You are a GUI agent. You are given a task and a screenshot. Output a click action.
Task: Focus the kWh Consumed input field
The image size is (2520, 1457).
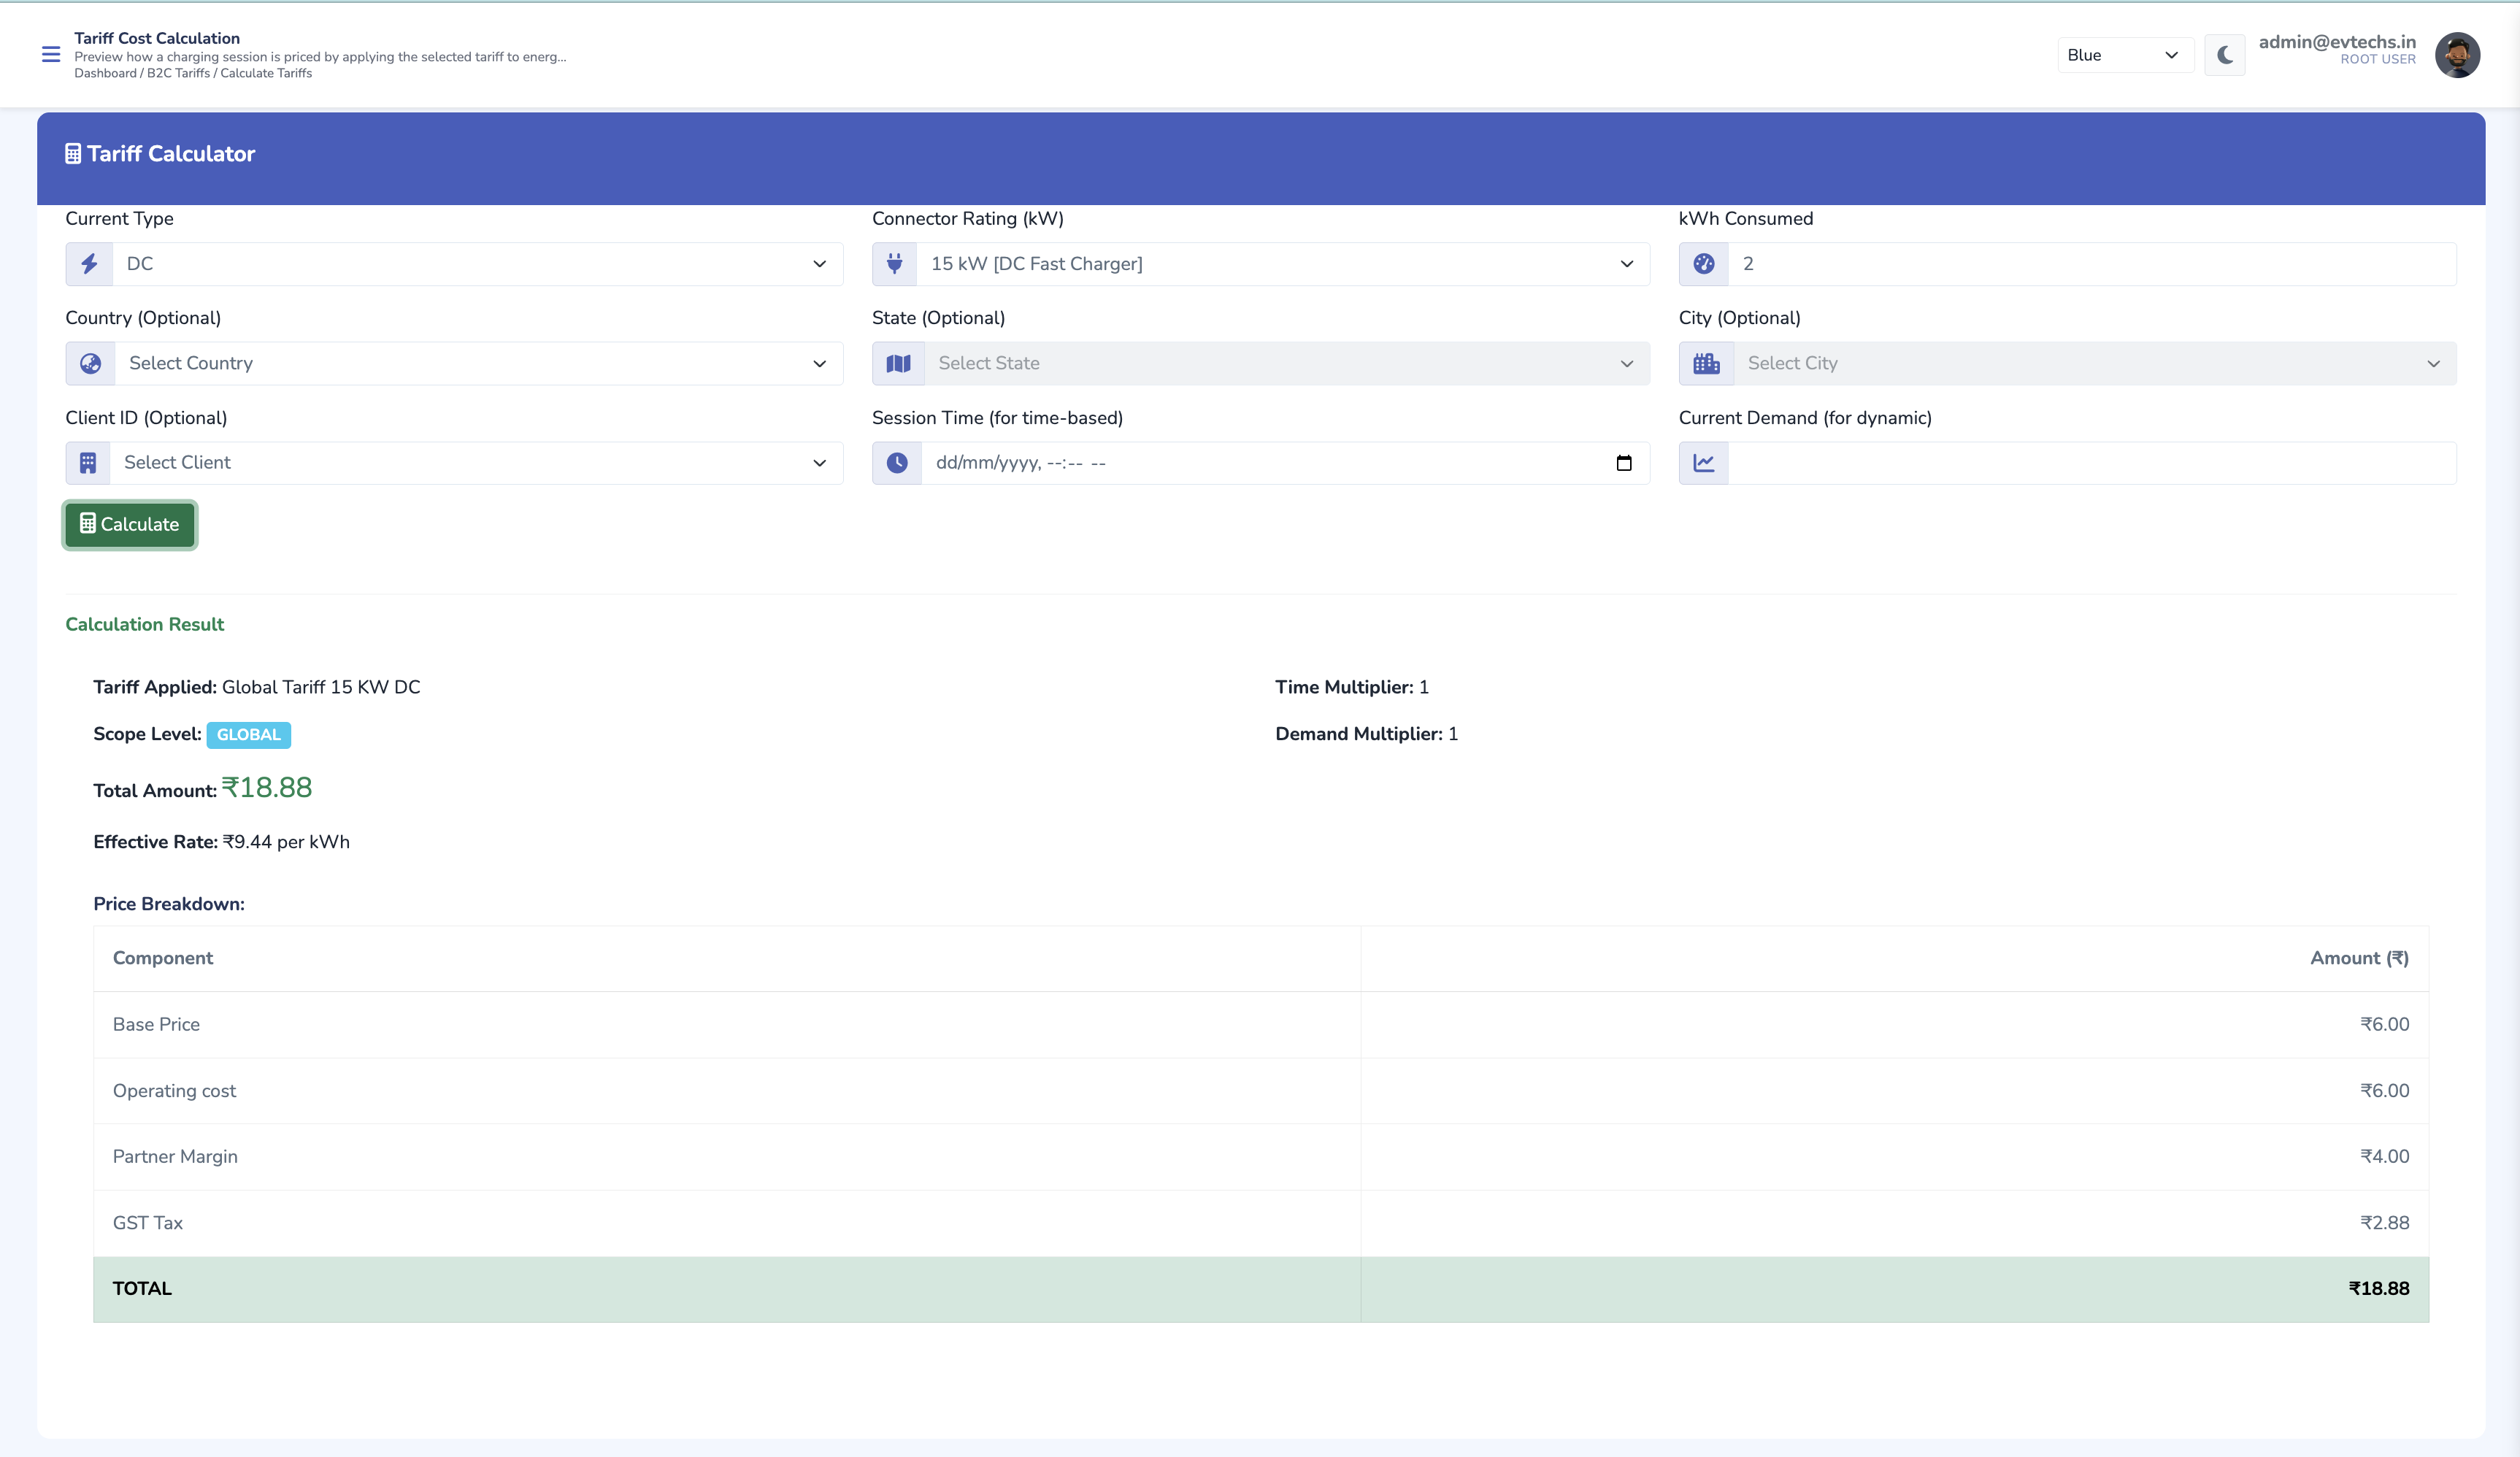tap(2090, 264)
